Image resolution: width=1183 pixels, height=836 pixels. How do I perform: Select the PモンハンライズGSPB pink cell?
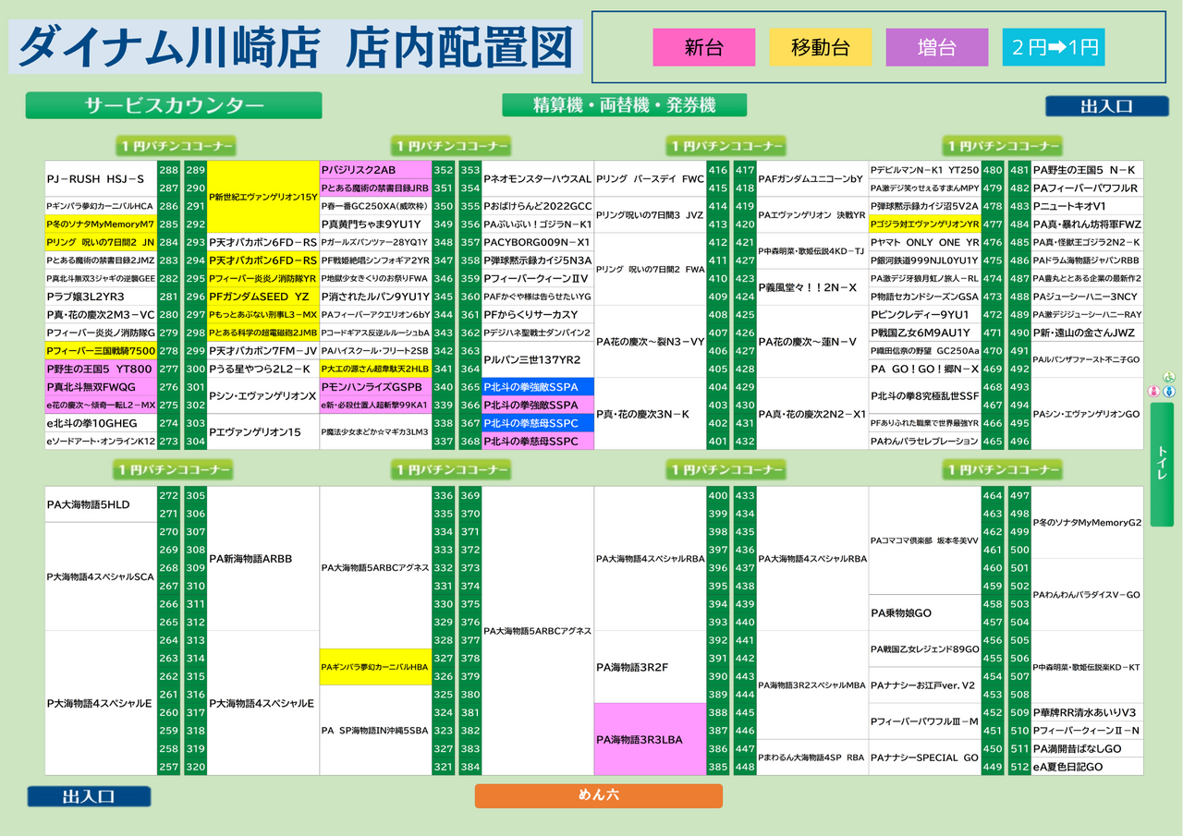tap(376, 387)
